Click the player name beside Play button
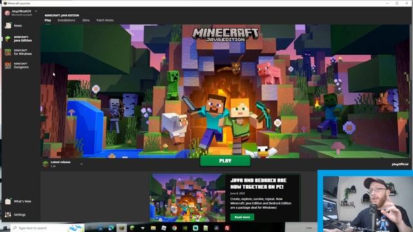Screen dimensions: 413x232 [x=400, y=164]
